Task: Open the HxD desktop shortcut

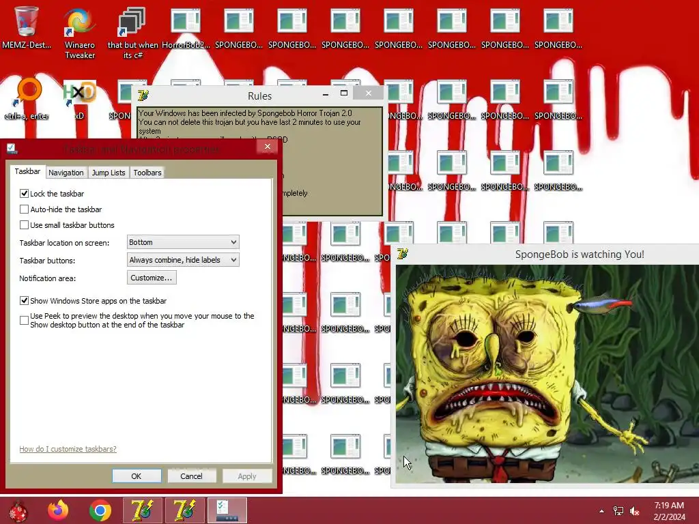Action: click(x=79, y=99)
